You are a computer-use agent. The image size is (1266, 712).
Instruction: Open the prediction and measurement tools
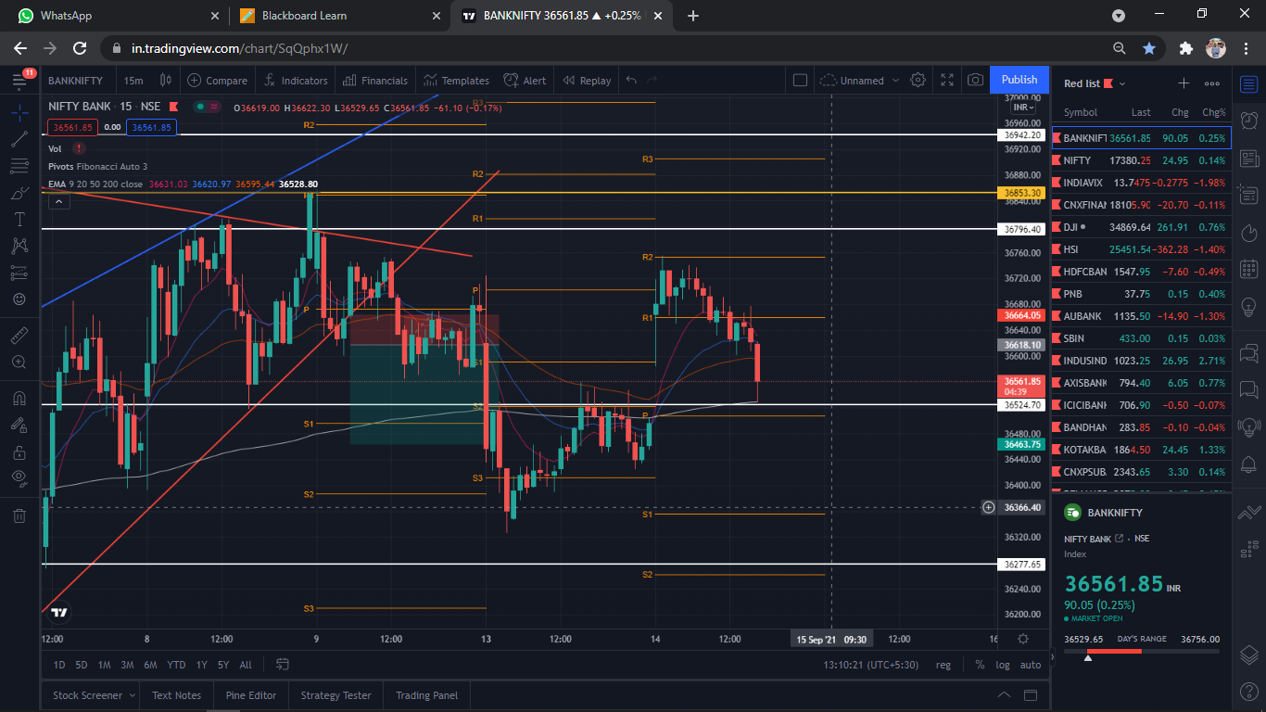[19, 273]
